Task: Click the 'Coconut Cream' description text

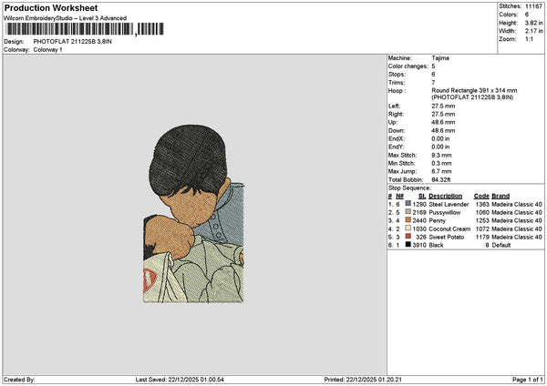Action: pos(449,229)
